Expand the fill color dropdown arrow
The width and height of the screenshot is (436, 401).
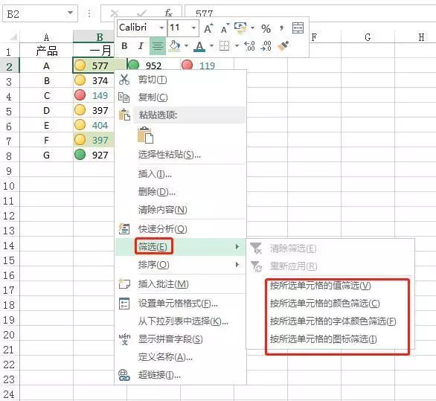tap(186, 45)
